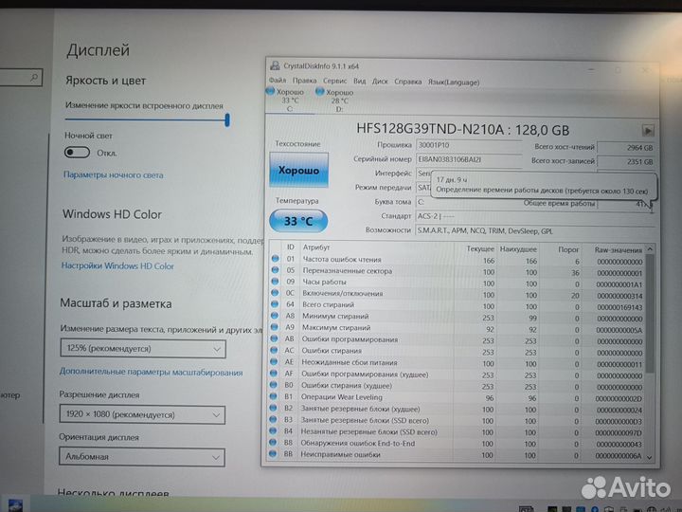
Task: Click status icon of Ошибки программирования row (AB)
Action: click(x=274, y=338)
